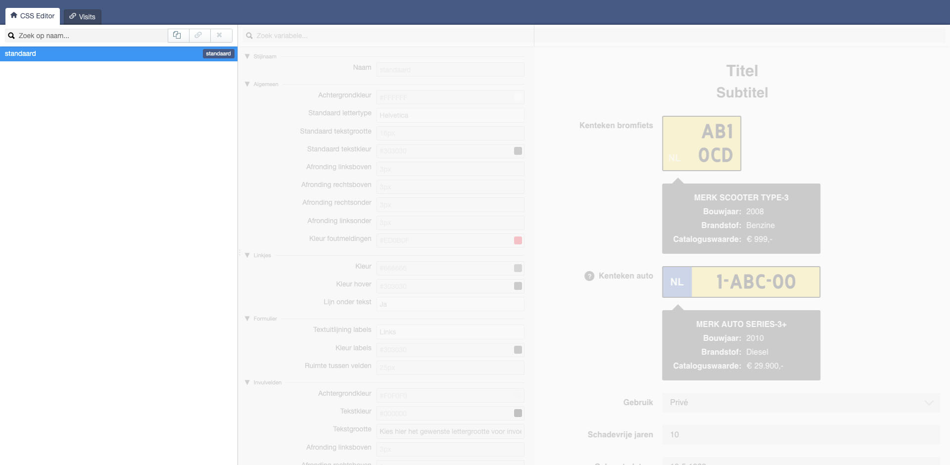This screenshot has width=950, height=465.
Task: Open the CSS Editor tab
Action: click(x=33, y=16)
